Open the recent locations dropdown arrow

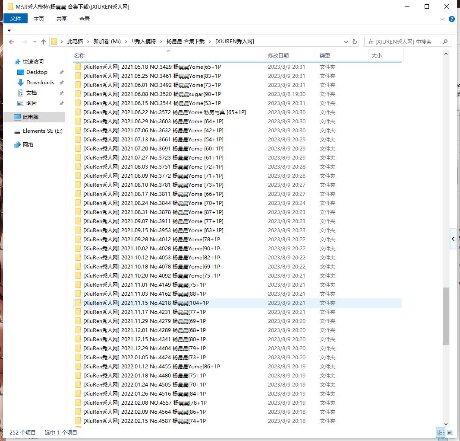coord(35,42)
